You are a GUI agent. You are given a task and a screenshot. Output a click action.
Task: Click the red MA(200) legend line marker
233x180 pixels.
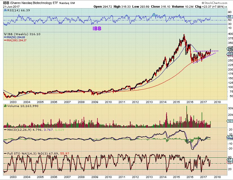(x=5, y=40)
